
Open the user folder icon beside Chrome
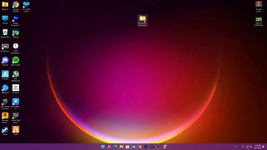pos(5,5)
